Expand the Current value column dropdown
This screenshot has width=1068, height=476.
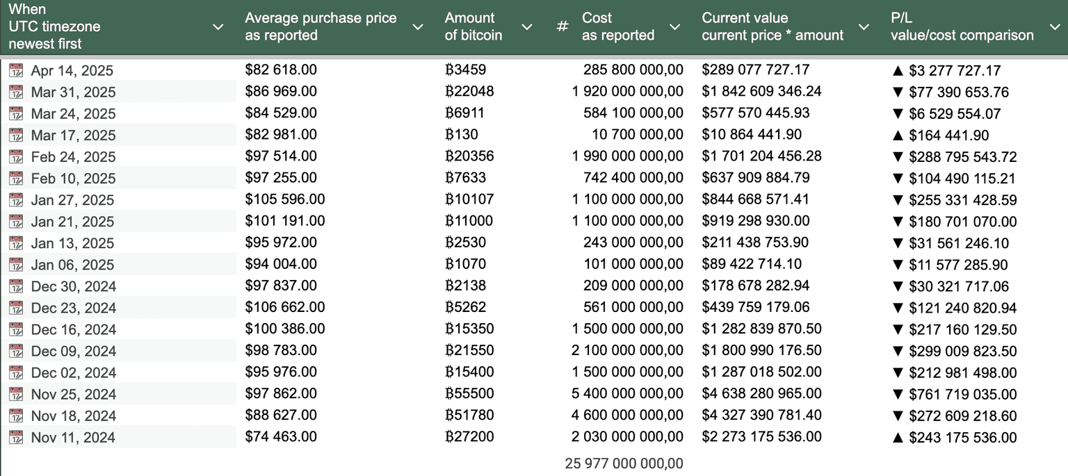click(864, 27)
